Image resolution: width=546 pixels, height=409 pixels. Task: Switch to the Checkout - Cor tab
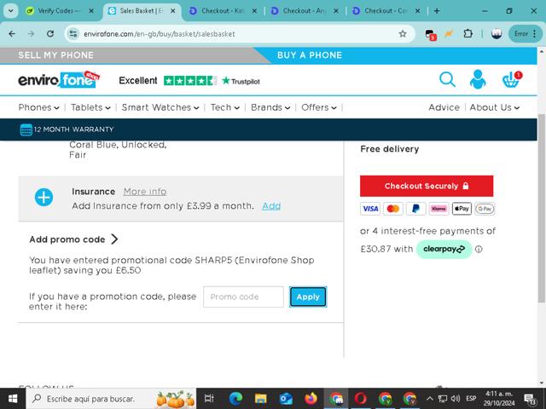coord(386,11)
